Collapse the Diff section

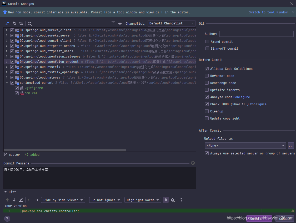click(x=6, y=192)
